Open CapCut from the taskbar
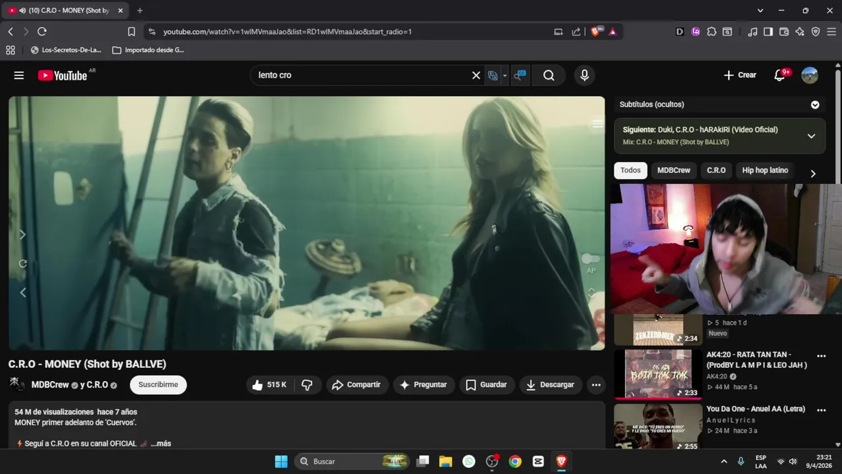This screenshot has width=842, height=474. [x=538, y=461]
